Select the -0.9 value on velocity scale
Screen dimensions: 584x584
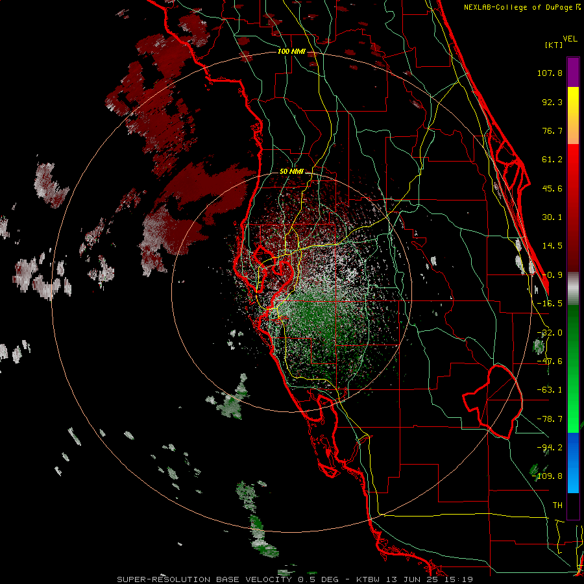pos(552,275)
